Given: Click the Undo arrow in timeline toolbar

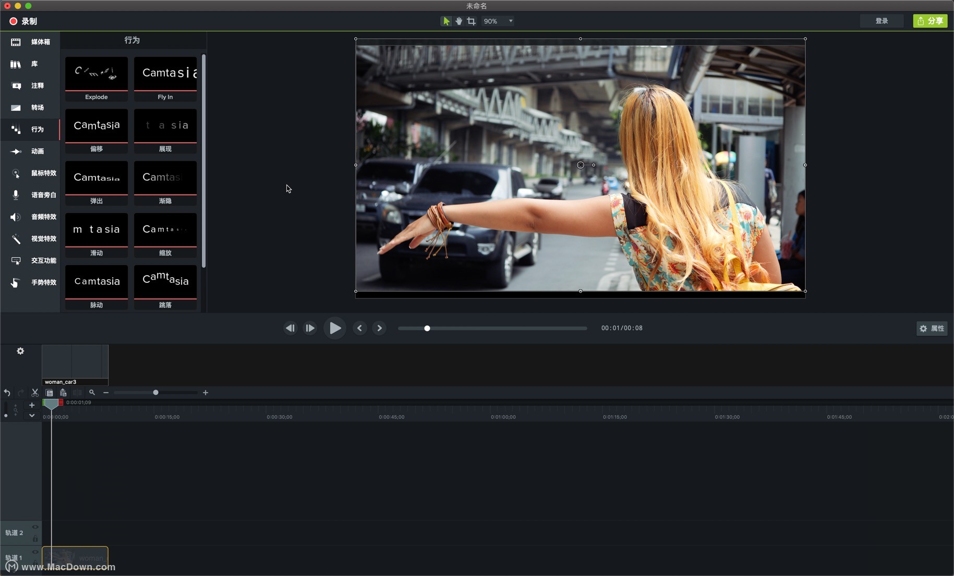Looking at the screenshot, I should pos(7,393).
